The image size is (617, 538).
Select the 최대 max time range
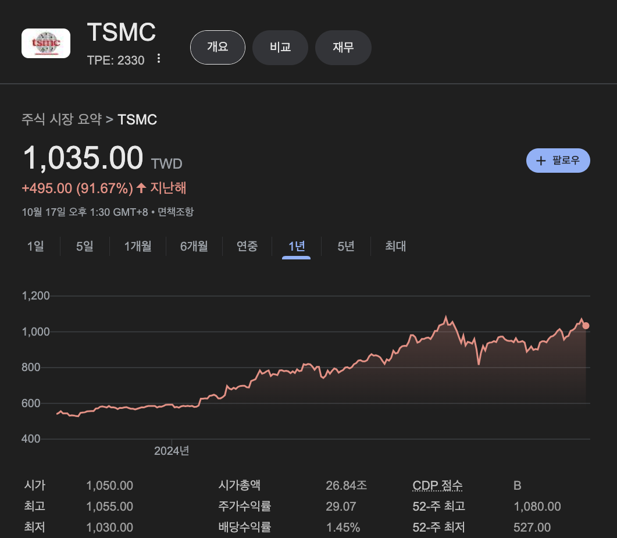[395, 247]
